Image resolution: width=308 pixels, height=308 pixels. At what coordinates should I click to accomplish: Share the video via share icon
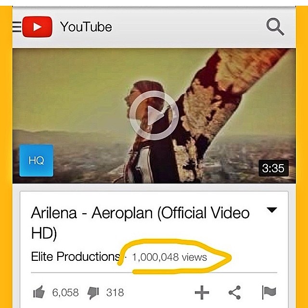pos(235,293)
